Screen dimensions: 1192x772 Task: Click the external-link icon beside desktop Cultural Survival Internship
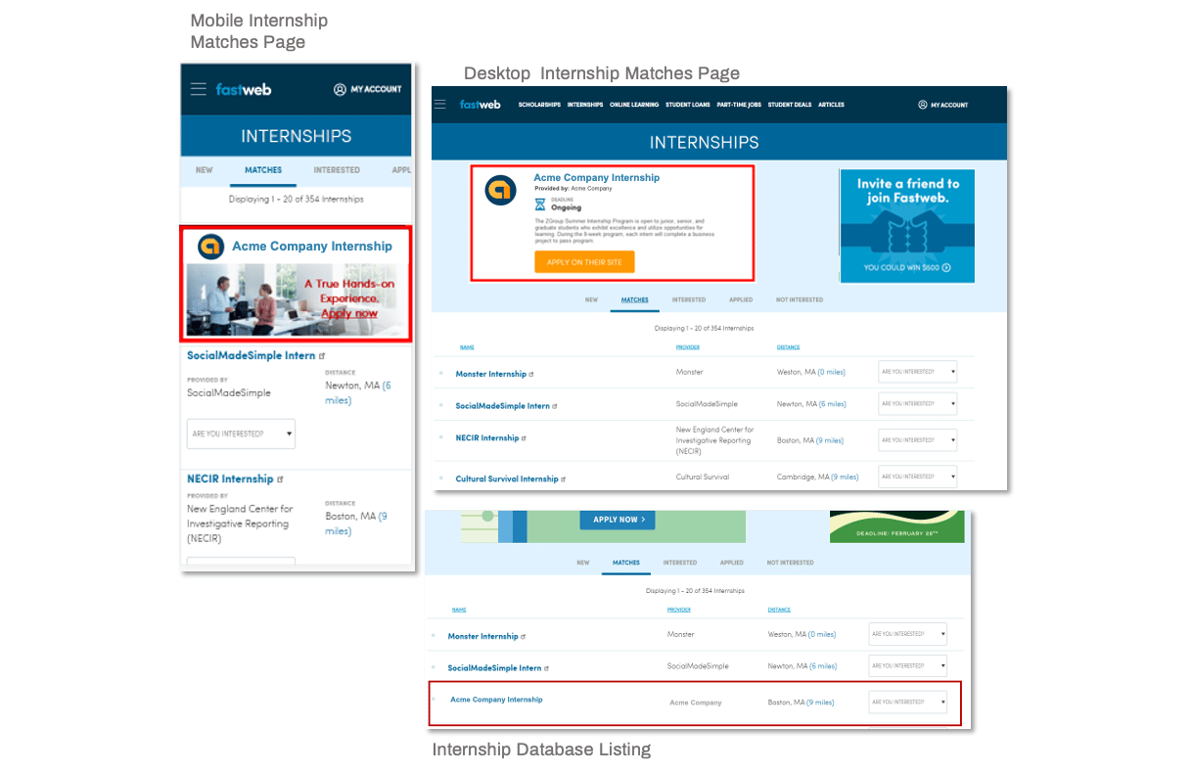coord(564,479)
